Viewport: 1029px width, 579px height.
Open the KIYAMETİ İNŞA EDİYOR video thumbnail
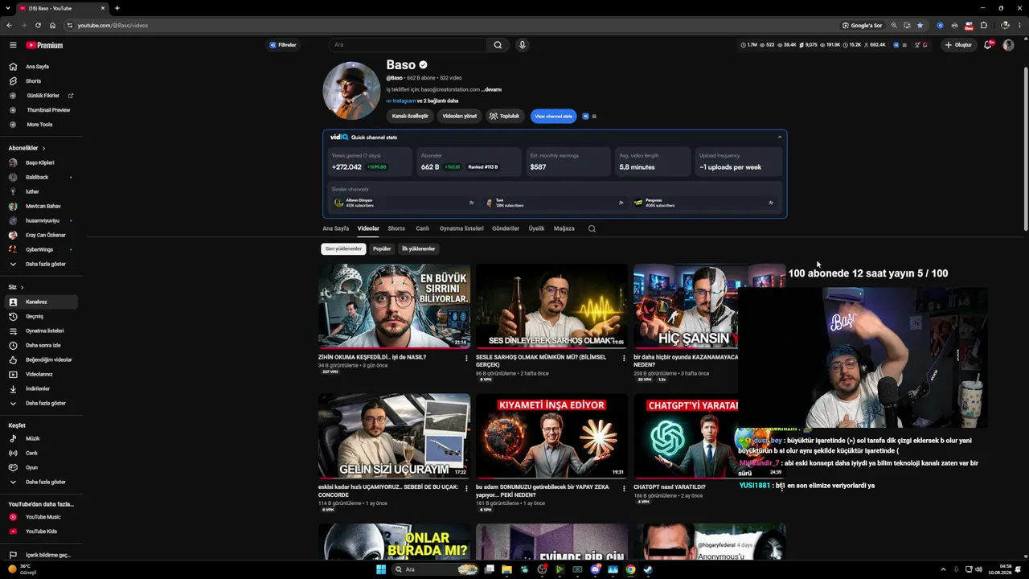point(551,436)
